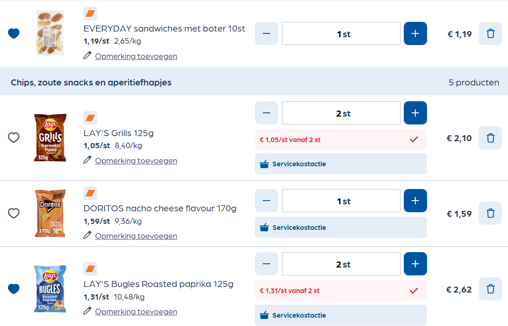
Task: Click the pencil icon under LAY'S Bugles
Action: 87,311
